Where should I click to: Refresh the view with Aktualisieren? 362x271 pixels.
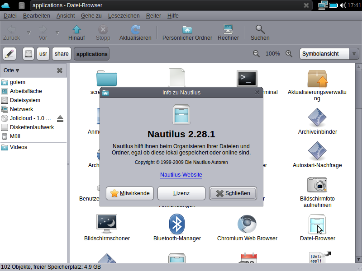(135, 32)
